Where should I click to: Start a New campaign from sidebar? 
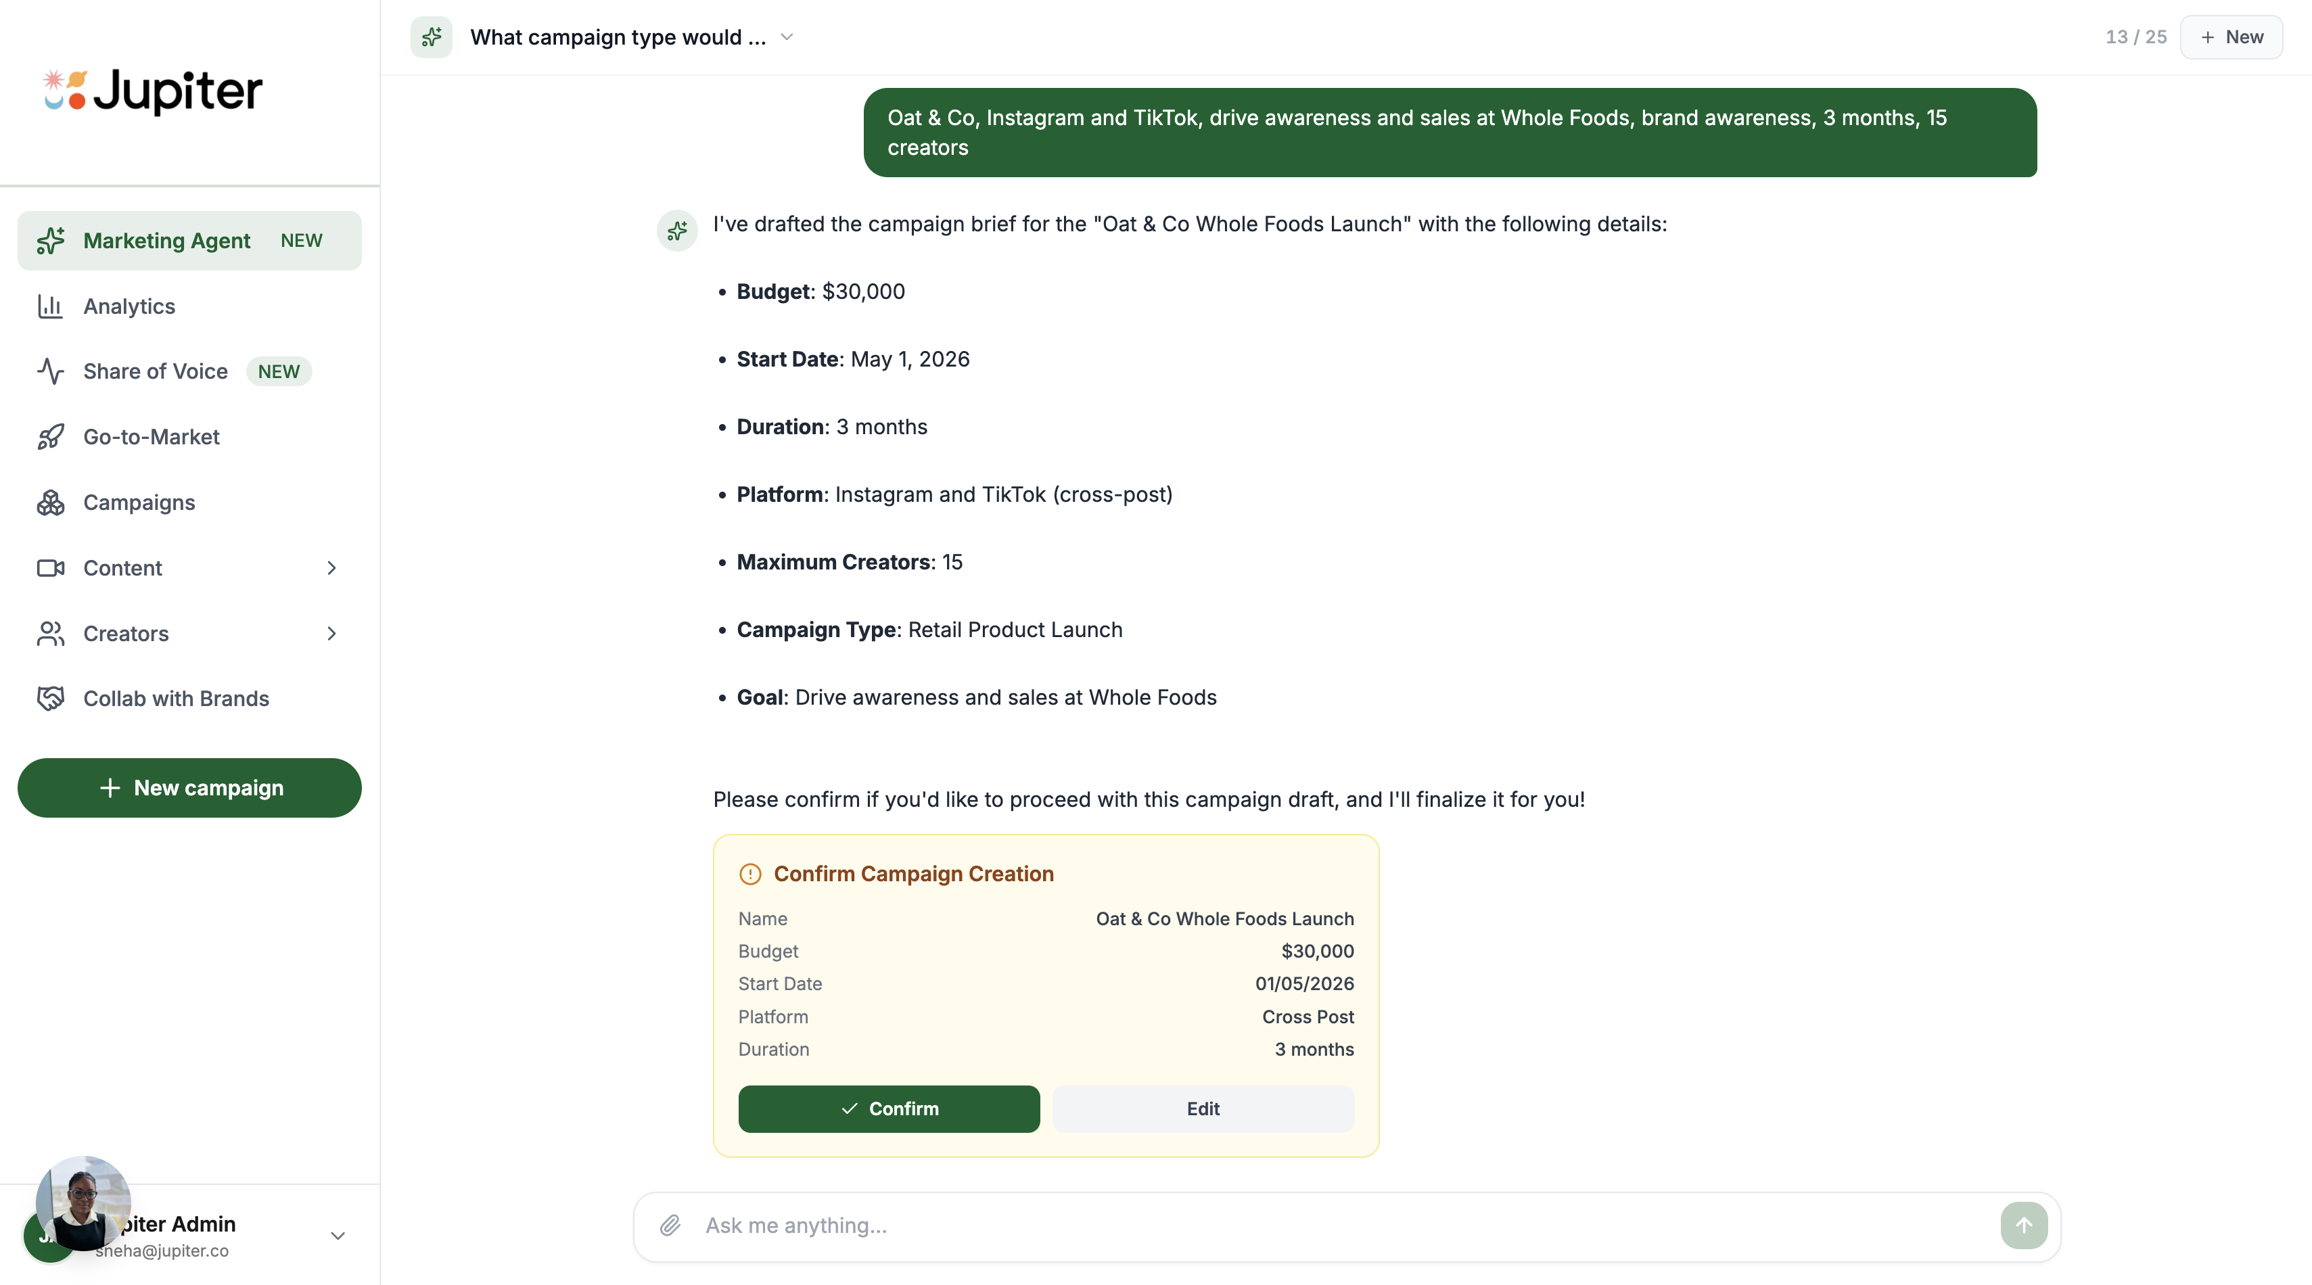[x=189, y=788]
